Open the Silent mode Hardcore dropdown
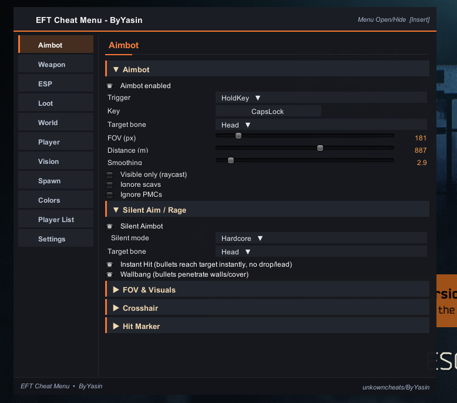Screen dimensions: 457x403 321,238
